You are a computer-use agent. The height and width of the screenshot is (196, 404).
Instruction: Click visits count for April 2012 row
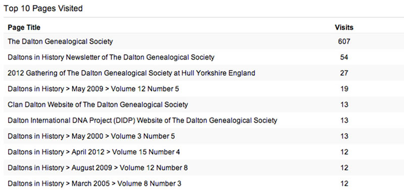344,152
